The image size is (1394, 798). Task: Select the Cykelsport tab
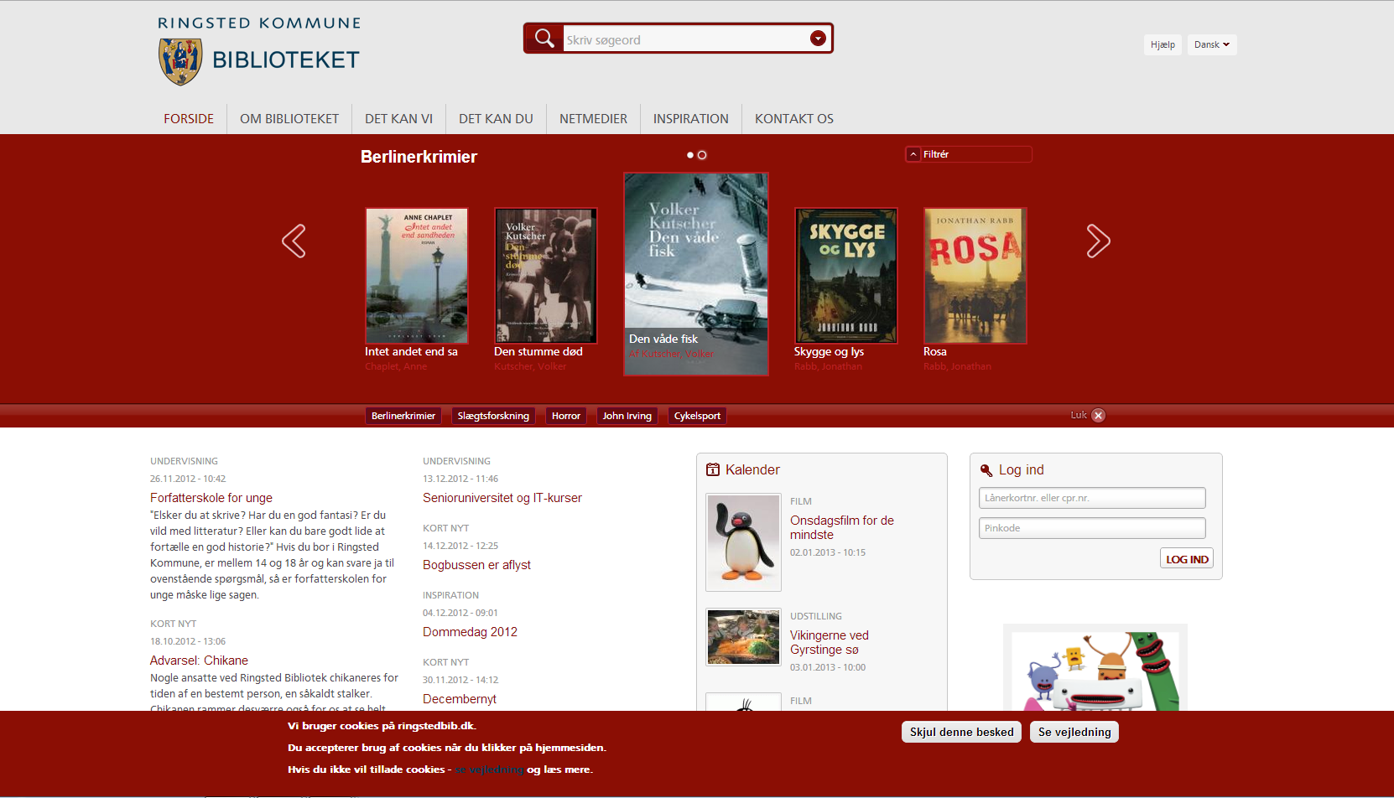tap(697, 416)
